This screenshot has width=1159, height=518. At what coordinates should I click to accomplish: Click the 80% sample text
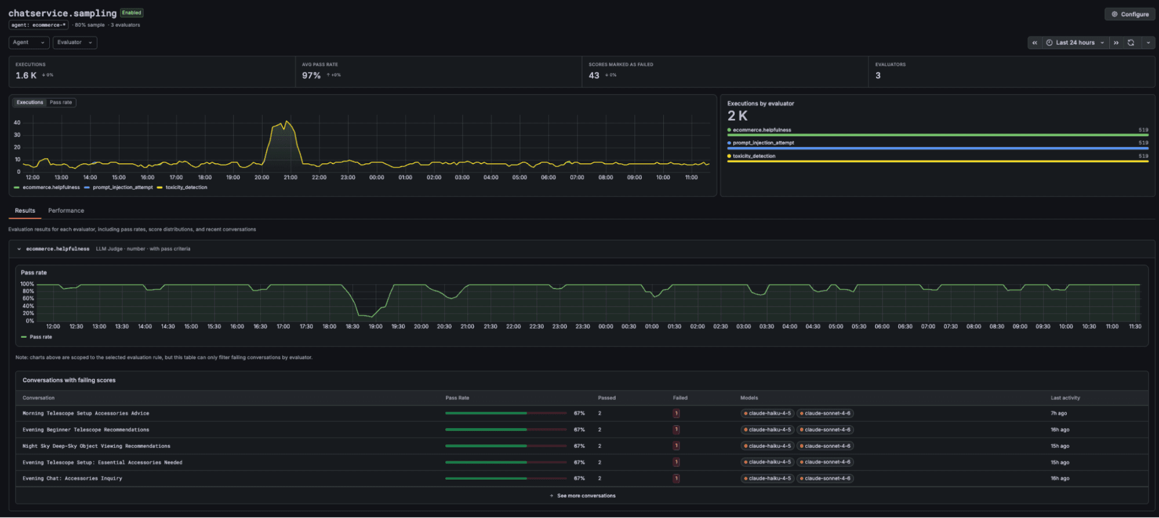[x=90, y=25]
